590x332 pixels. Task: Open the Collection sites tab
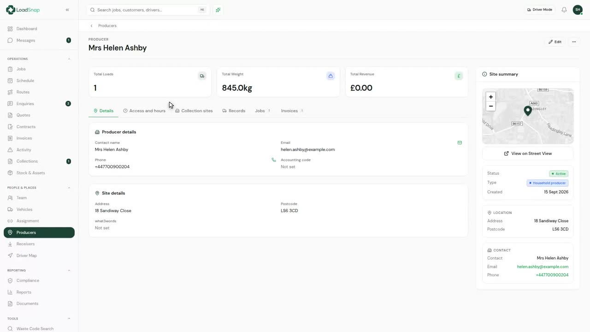pos(194,111)
